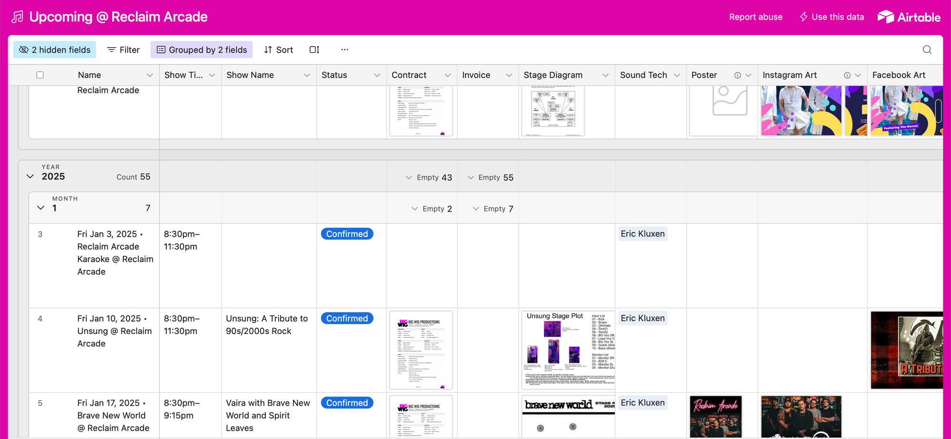Viewport: 951px width, 439px height.
Task: Toggle the 2 hidden fields button
Action: coord(55,50)
